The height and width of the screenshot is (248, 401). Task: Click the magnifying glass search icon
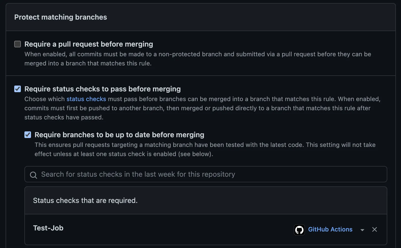[34, 175]
